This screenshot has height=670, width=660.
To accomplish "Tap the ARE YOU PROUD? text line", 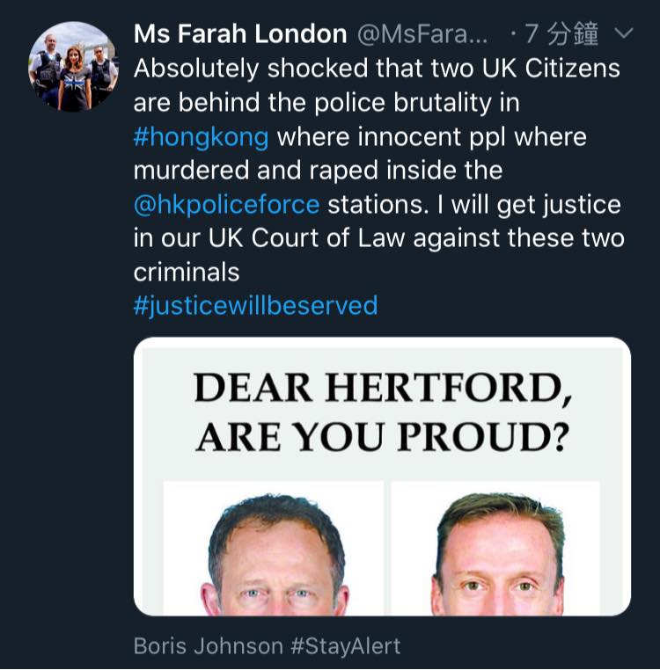I will pyautogui.click(x=383, y=437).
